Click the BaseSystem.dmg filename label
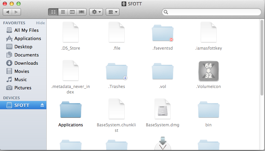The image size is (265, 151). [163, 125]
